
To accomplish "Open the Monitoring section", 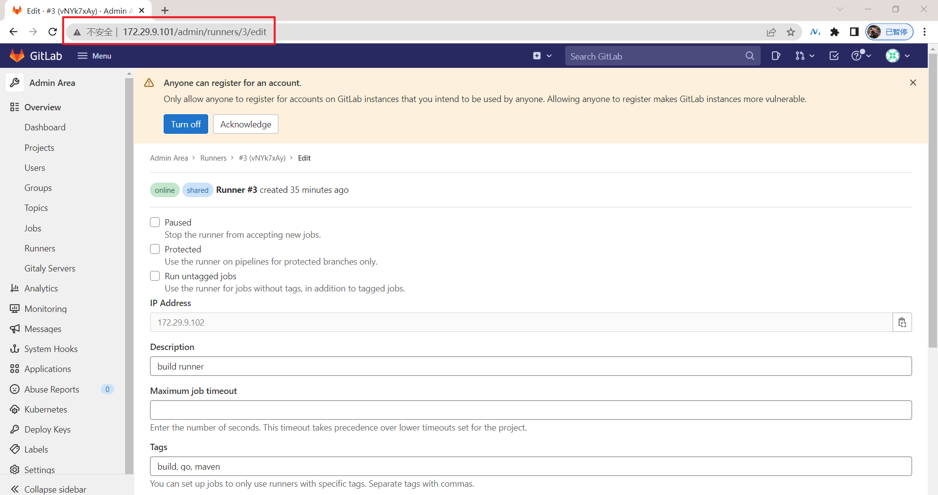I will click(39, 309).
